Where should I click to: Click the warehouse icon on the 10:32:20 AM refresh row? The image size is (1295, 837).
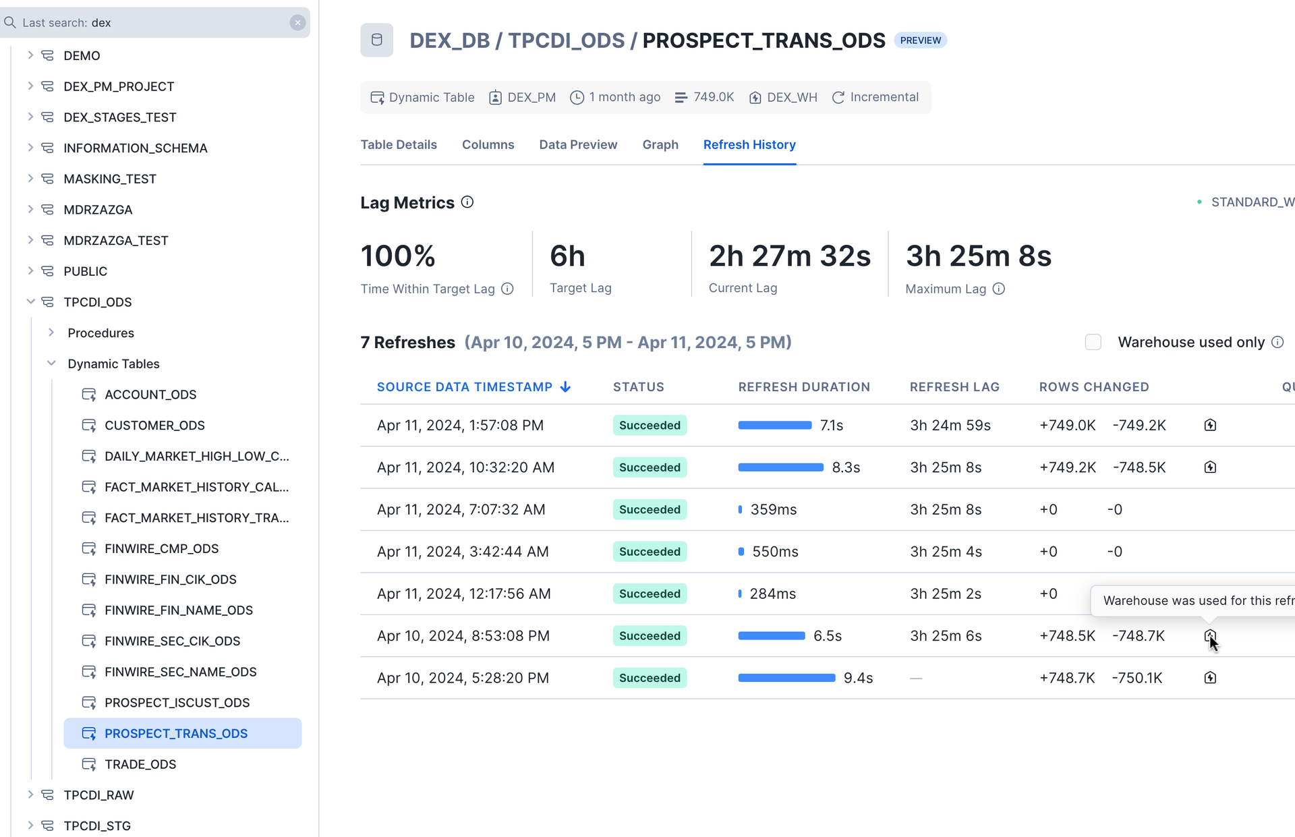[x=1209, y=467]
